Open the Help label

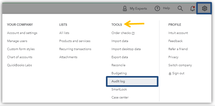coord(166,8)
